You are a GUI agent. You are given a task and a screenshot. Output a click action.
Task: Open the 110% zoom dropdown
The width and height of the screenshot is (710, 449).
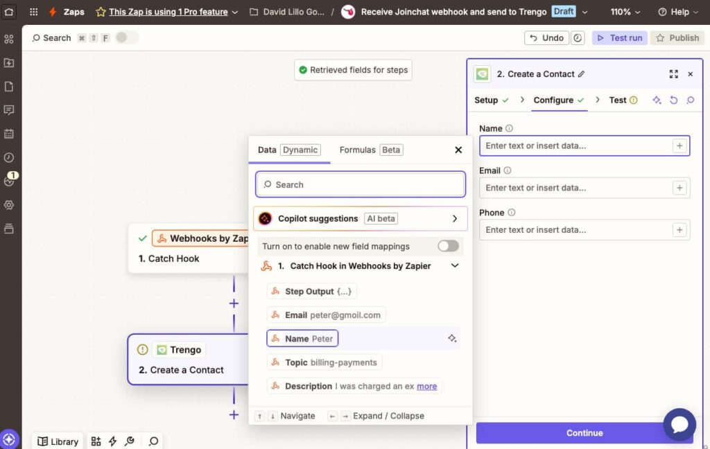point(625,12)
